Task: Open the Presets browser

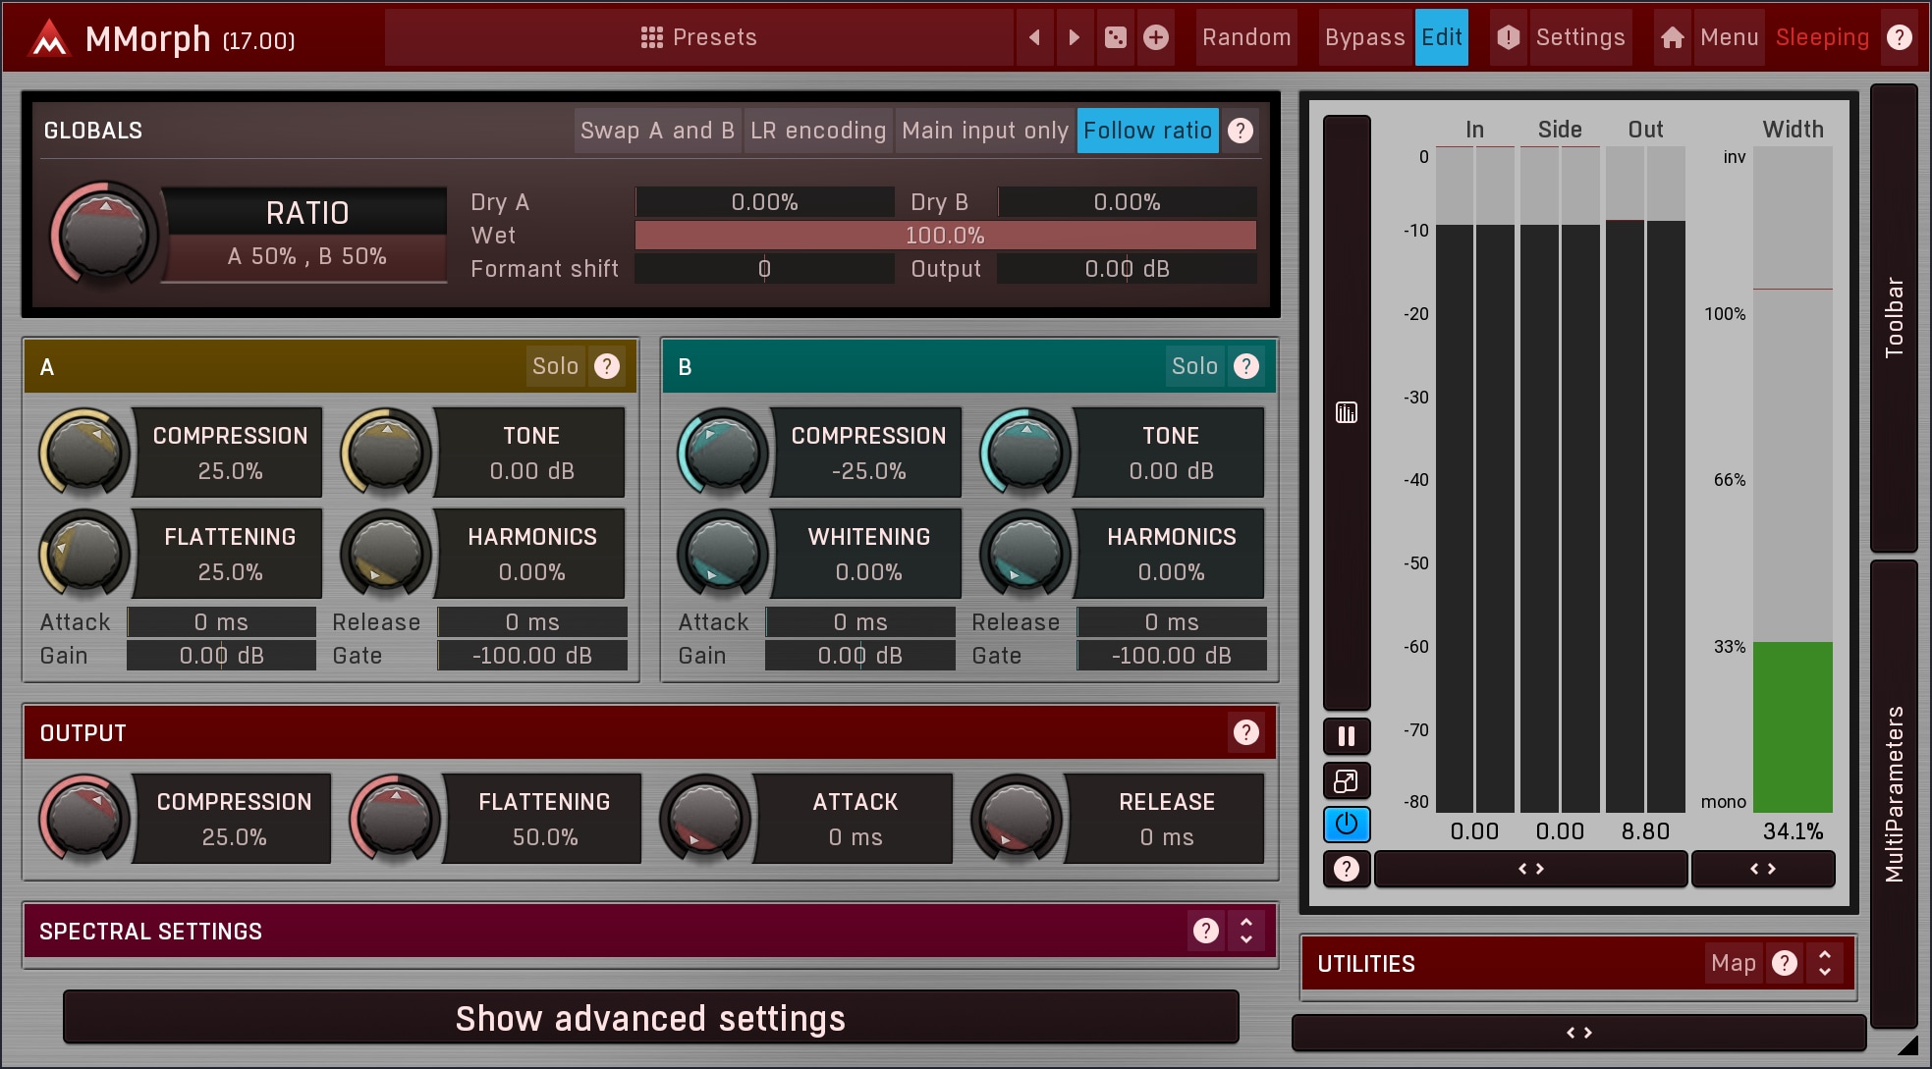Action: coord(698,37)
